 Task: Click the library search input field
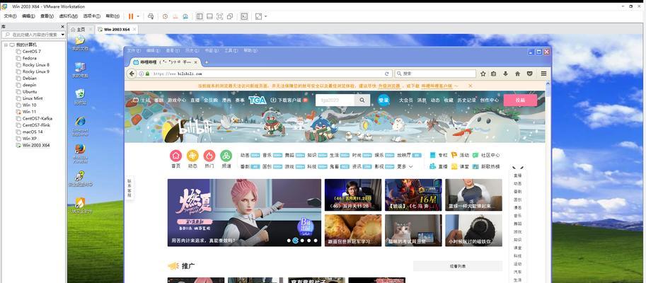[32, 35]
